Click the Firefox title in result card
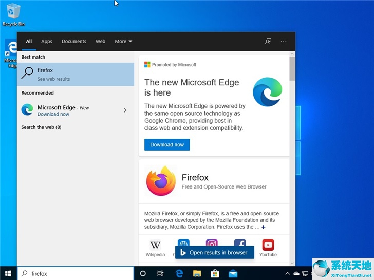 point(195,177)
